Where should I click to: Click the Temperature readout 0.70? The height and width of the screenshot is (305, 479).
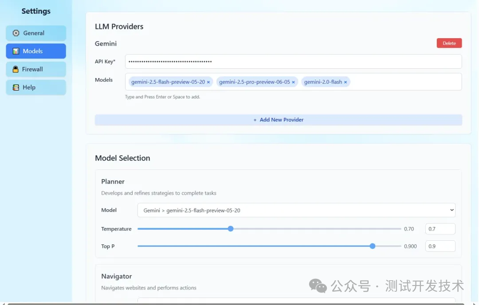click(x=409, y=229)
